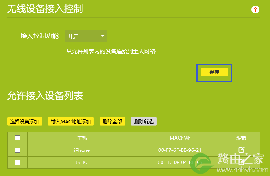Save settings with the 保存 button
270x176 pixels.
point(215,72)
